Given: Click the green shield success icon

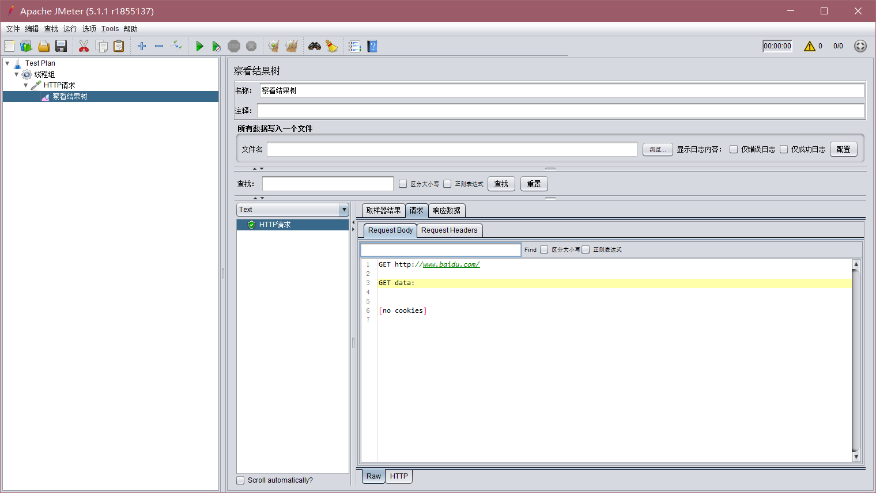Looking at the screenshot, I should point(251,225).
